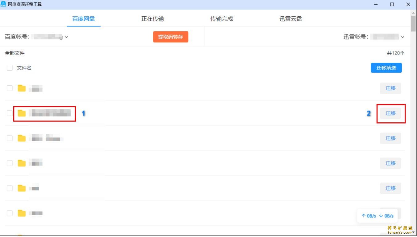
Task: Check the fifth folder row's checkbox
Action: coord(10,188)
